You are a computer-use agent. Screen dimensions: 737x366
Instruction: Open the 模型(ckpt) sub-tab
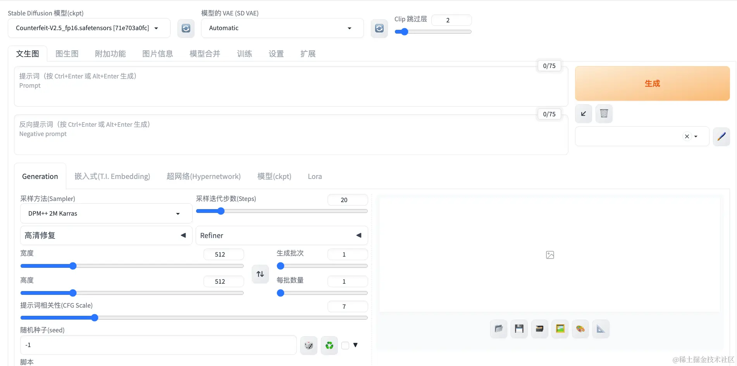[274, 176]
